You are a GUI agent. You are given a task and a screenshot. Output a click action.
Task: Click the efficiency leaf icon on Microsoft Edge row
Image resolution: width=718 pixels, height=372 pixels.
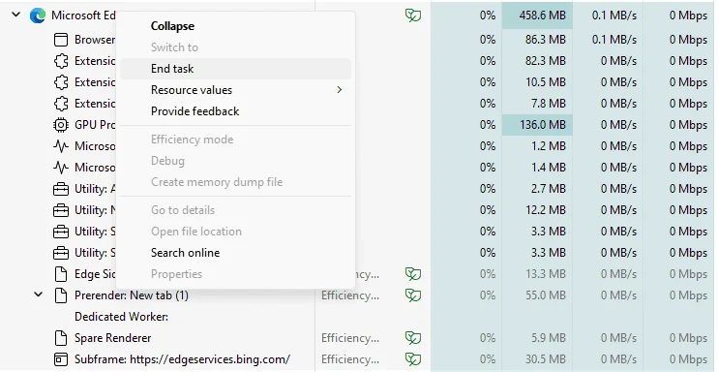(x=413, y=15)
